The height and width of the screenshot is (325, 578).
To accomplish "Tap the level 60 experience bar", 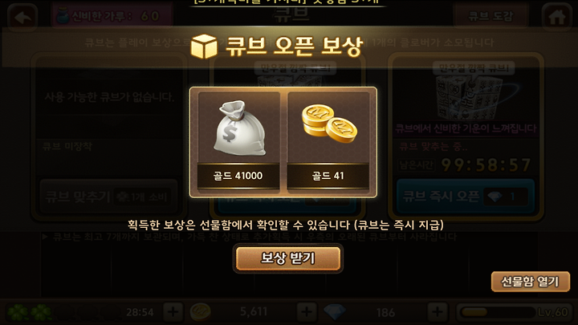I will tap(513, 312).
